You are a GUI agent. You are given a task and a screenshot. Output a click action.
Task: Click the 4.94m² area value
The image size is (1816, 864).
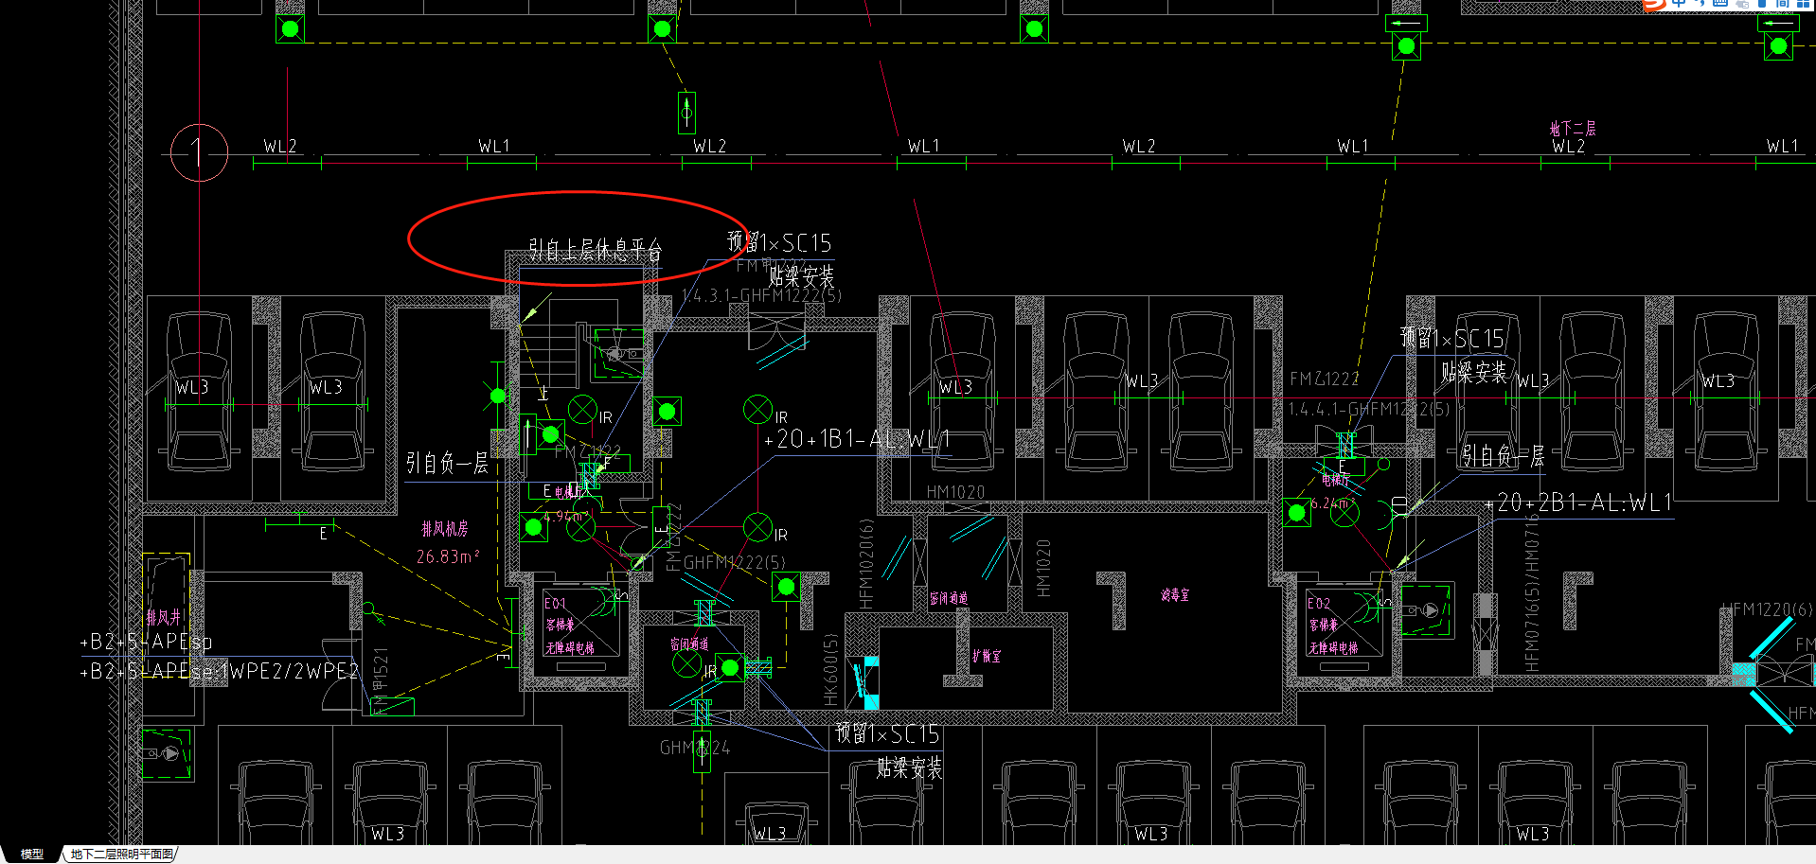point(566,517)
